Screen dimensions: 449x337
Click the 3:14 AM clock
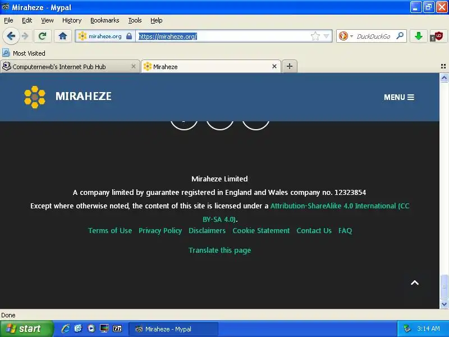click(x=428, y=329)
